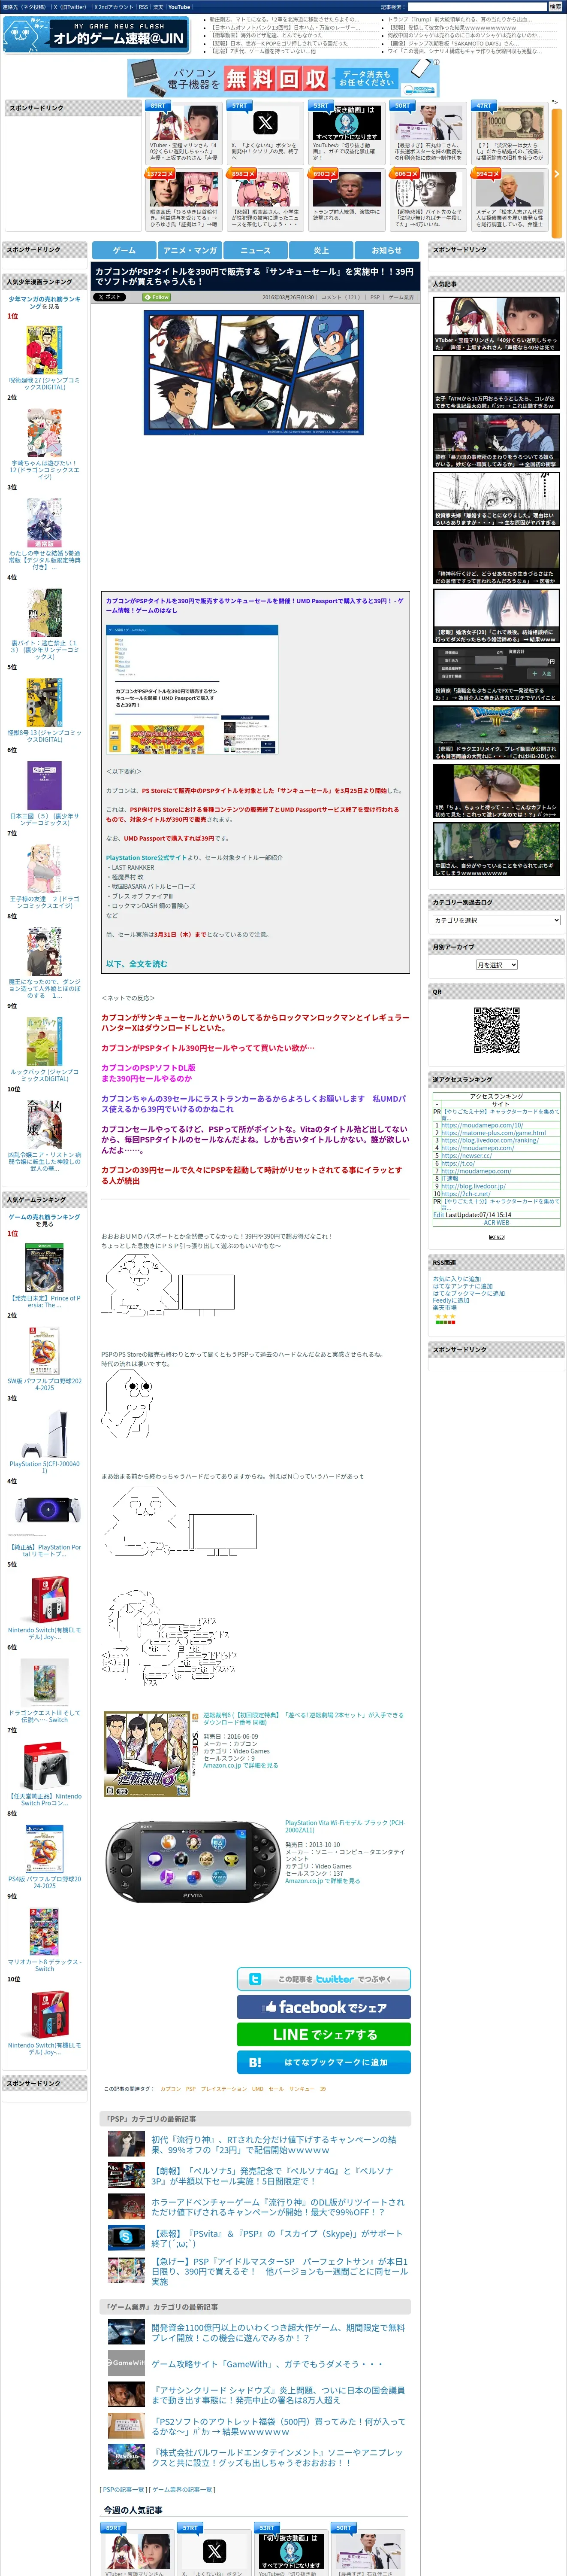This screenshot has height=2576, width=567.
Task: Click the Feedlyに追加 link
Action: click(451, 1300)
